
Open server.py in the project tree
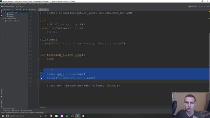coord(10,16)
